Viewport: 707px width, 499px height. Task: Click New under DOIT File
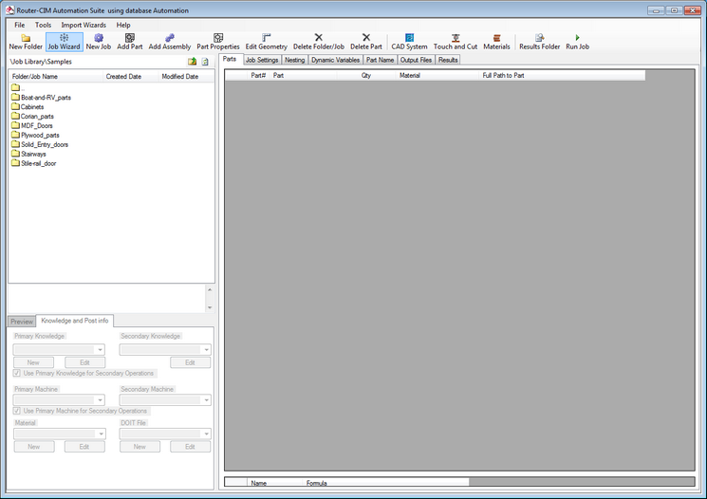[x=140, y=447]
